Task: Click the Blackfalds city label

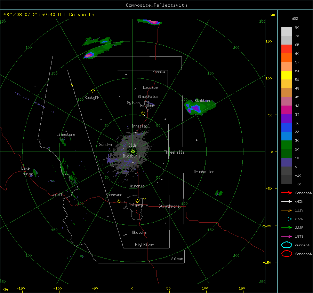Action: [148, 97]
